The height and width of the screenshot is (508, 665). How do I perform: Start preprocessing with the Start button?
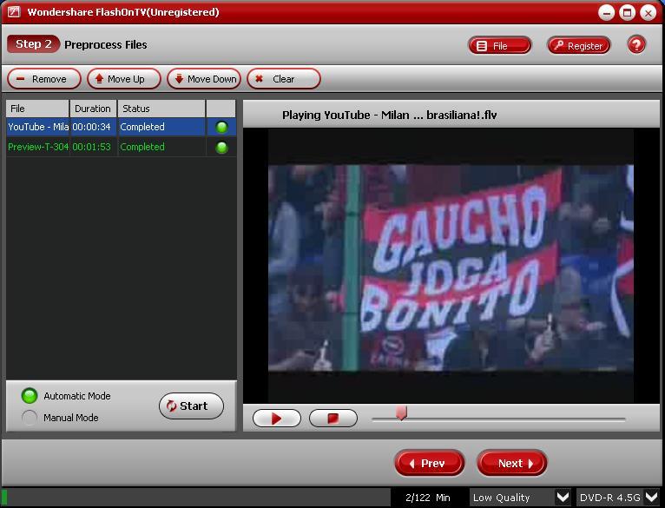[191, 406]
